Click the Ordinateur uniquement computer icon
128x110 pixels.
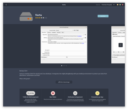(x=75, y=93)
